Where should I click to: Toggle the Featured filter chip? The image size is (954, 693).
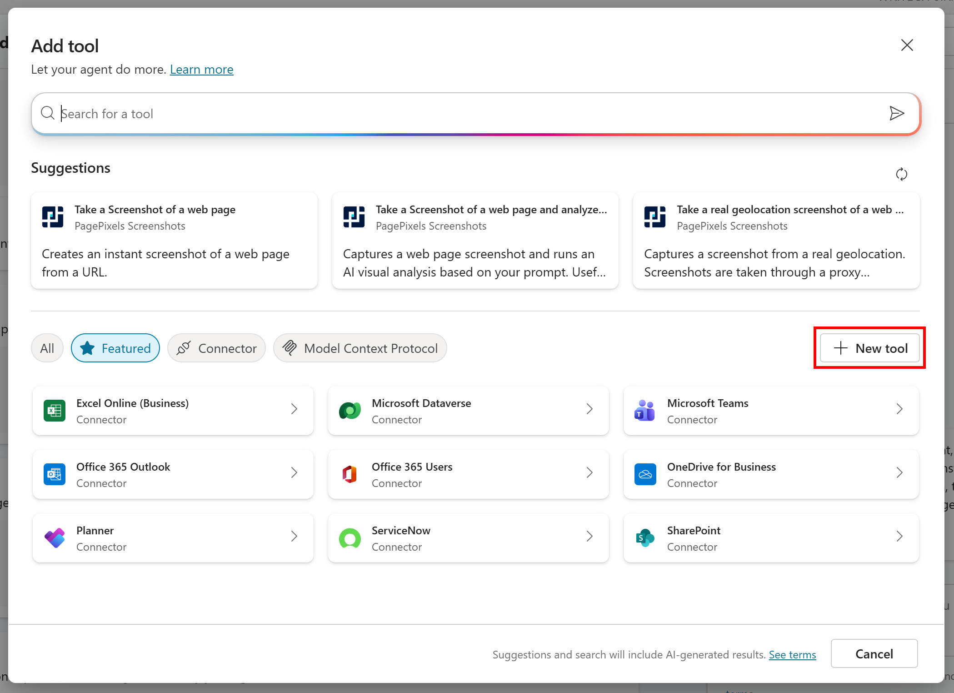click(x=115, y=348)
